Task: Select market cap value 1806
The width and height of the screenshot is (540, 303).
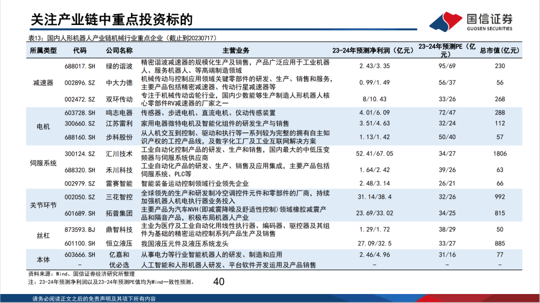Action: (x=499, y=153)
